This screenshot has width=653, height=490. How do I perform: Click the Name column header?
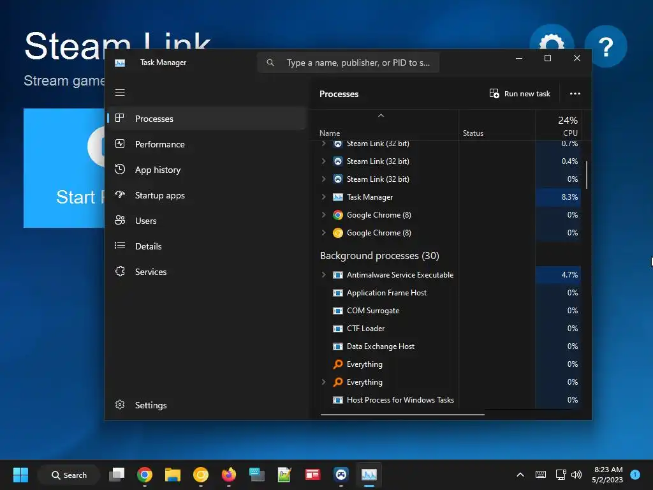[330, 133]
